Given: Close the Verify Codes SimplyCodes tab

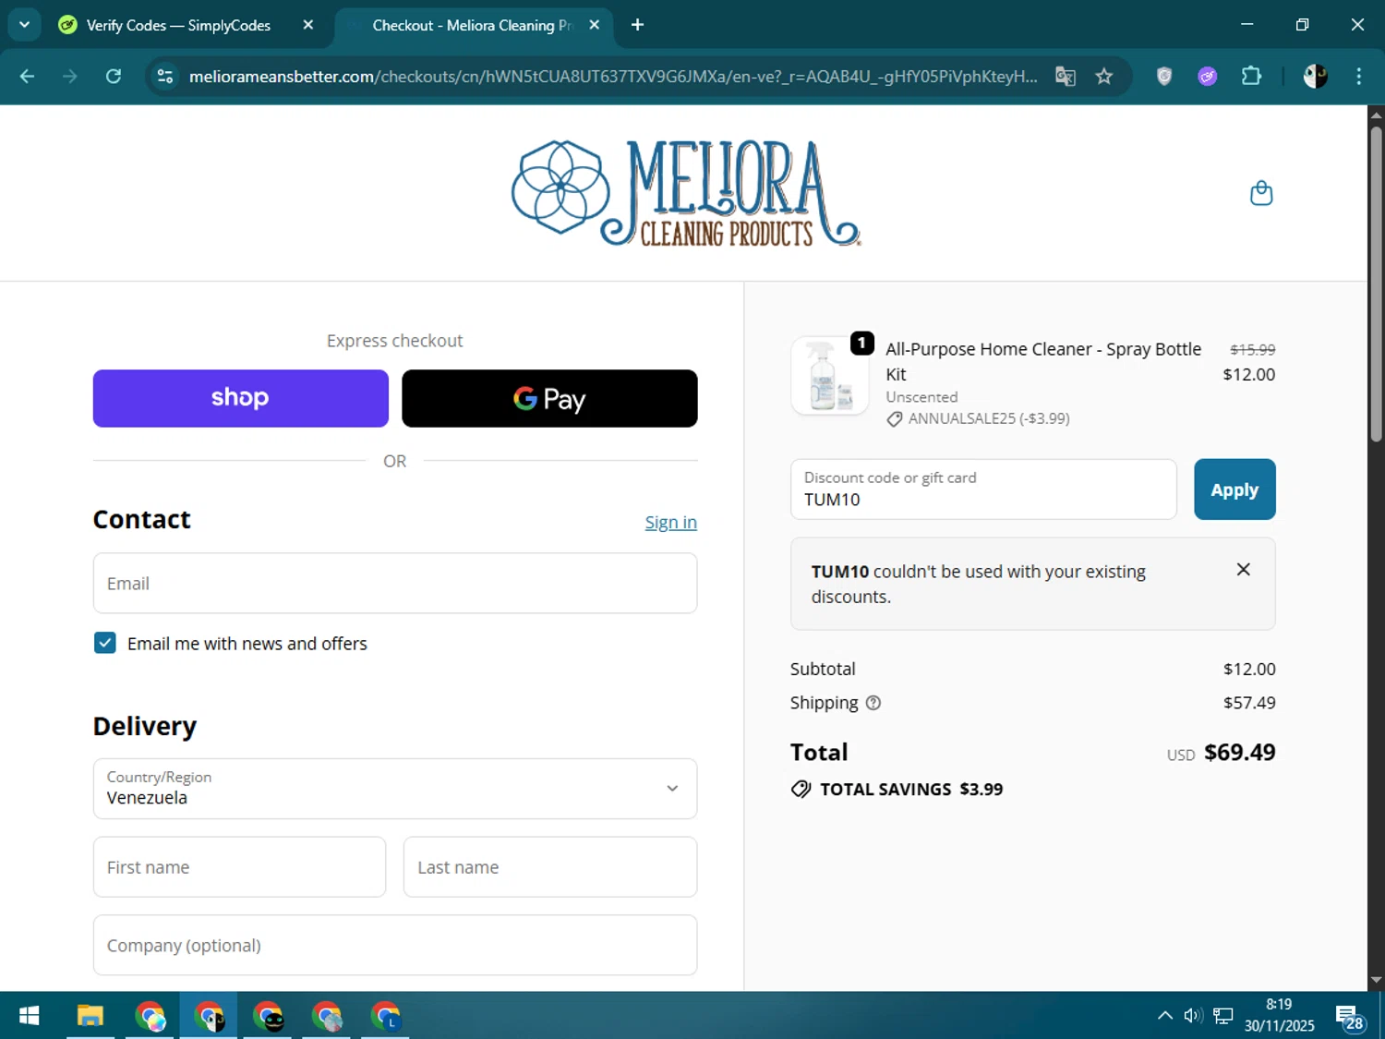Looking at the screenshot, I should [x=308, y=25].
